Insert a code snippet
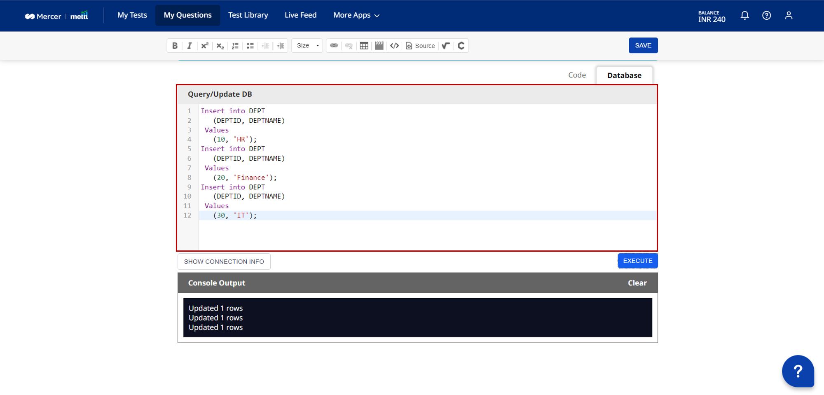824x395 pixels. [394, 46]
